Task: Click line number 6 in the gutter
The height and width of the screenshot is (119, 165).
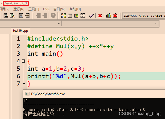Action: [18, 76]
